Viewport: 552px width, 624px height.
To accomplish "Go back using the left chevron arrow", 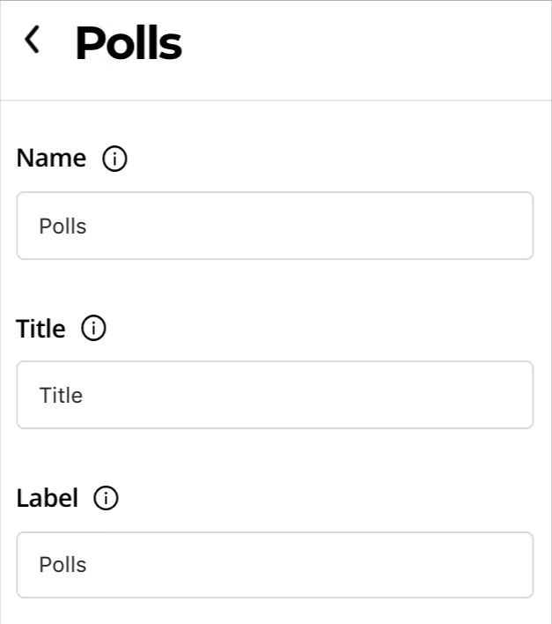I will click(x=33, y=40).
